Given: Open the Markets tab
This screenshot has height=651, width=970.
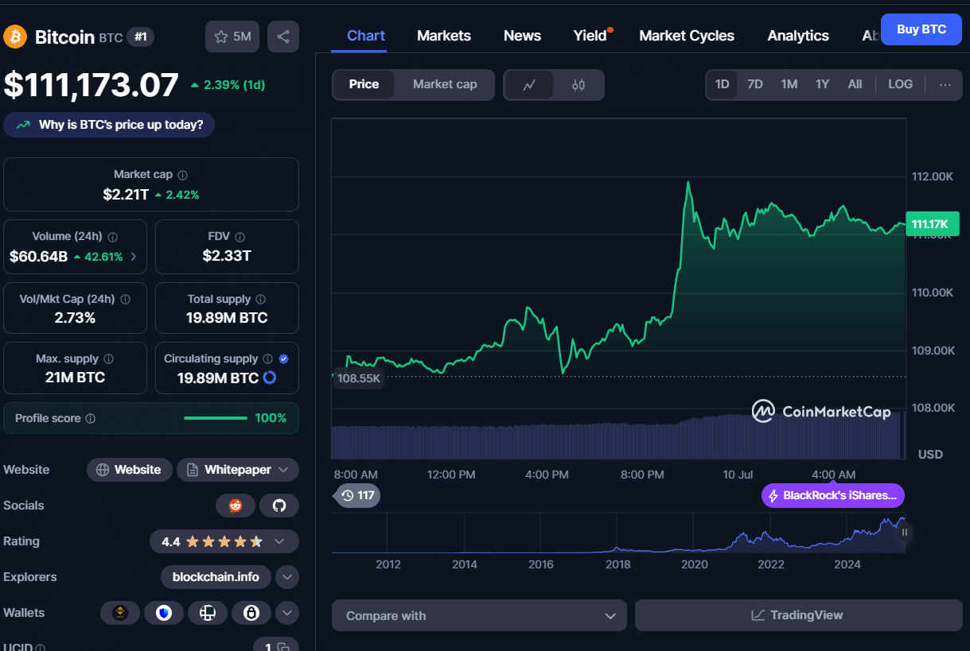Looking at the screenshot, I should tap(444, 36).
